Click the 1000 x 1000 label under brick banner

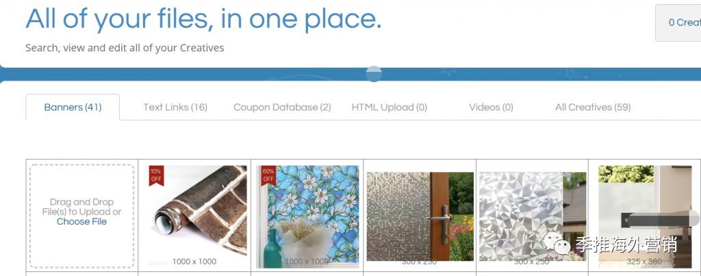click(194, 262)
